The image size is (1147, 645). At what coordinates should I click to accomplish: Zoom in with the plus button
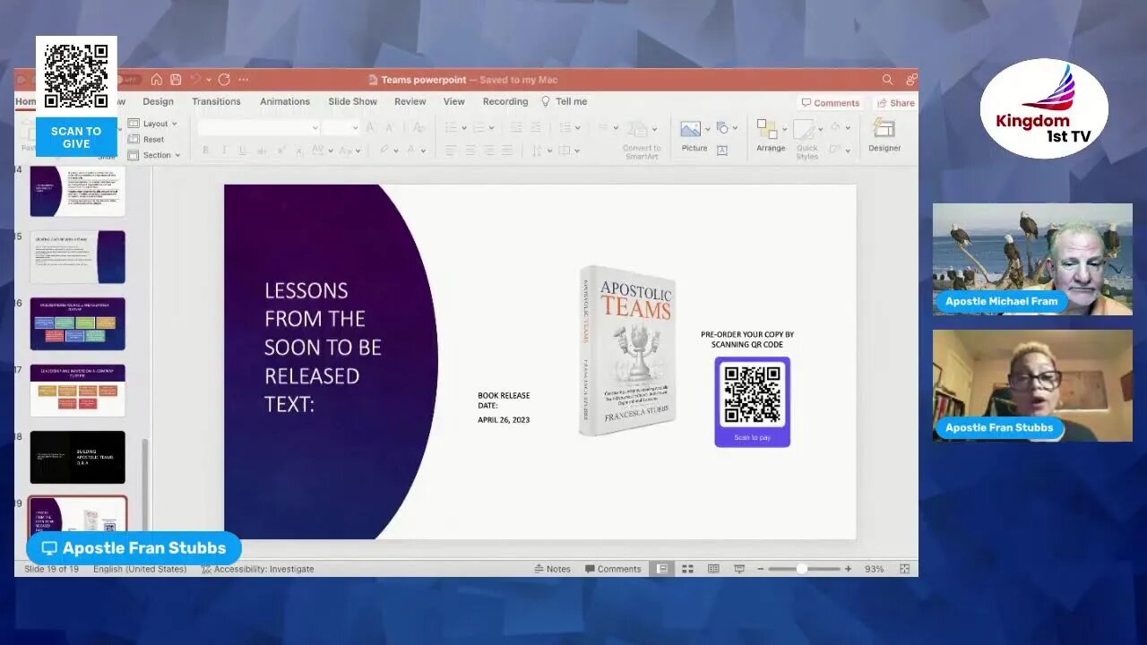(x=848, y=569)
